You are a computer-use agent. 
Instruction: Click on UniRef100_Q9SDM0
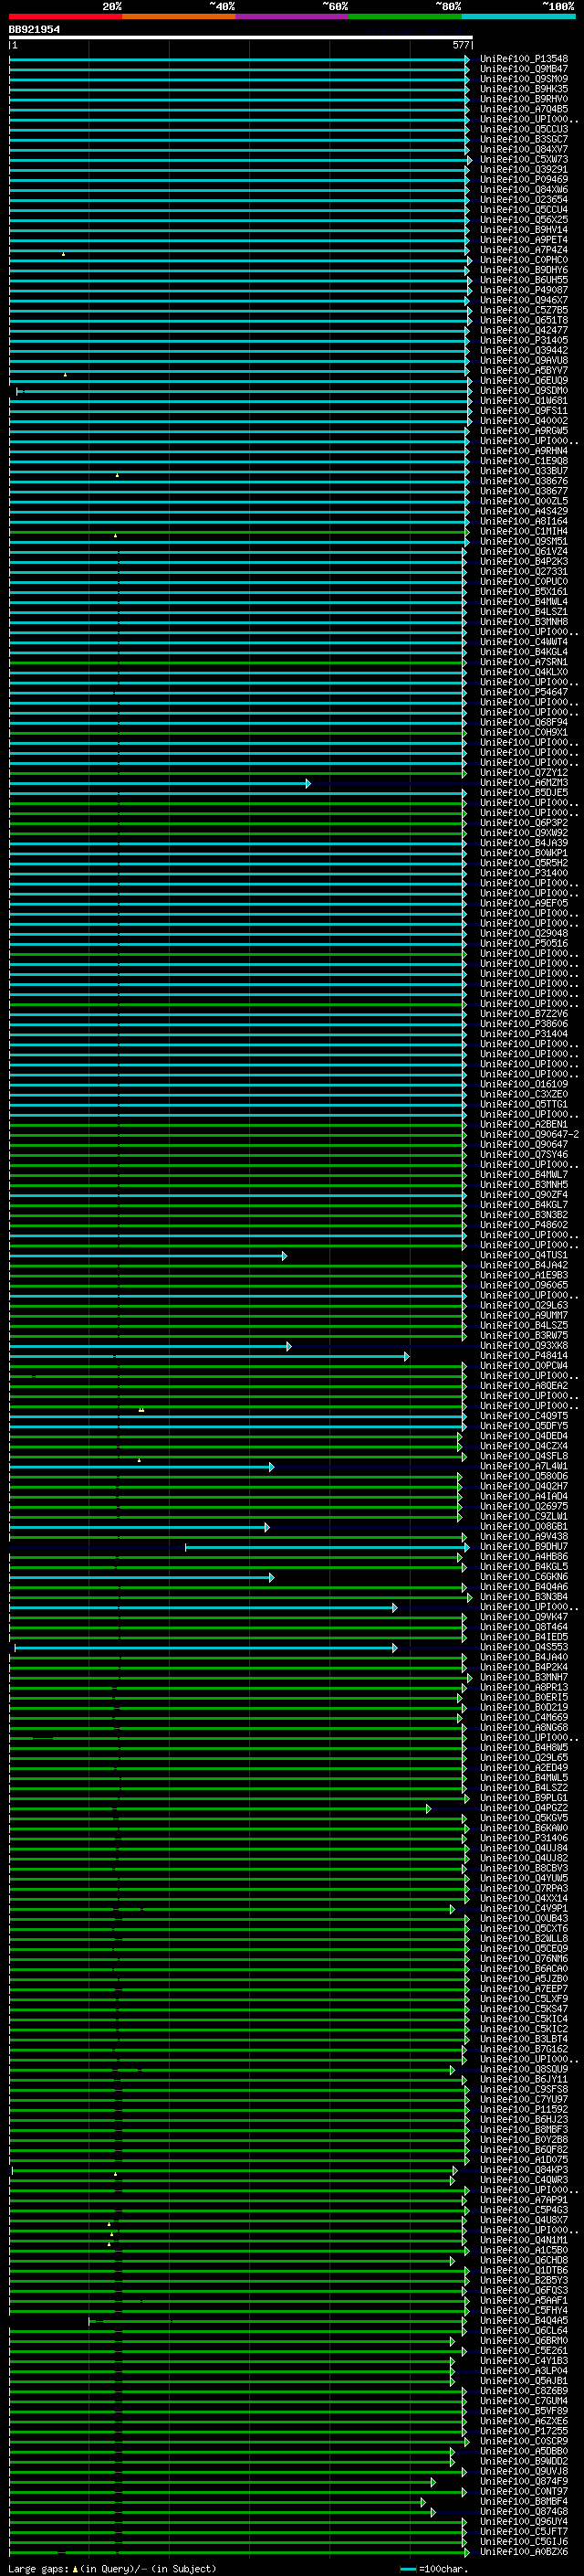[523, 390]
